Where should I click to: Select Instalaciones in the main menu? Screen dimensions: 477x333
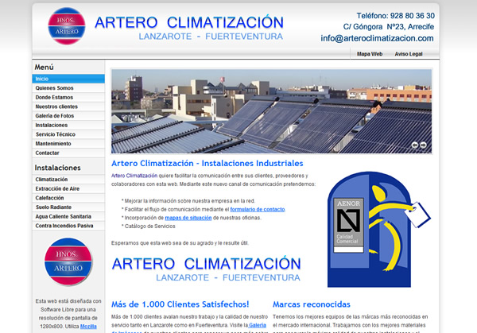tap(68, 125)
